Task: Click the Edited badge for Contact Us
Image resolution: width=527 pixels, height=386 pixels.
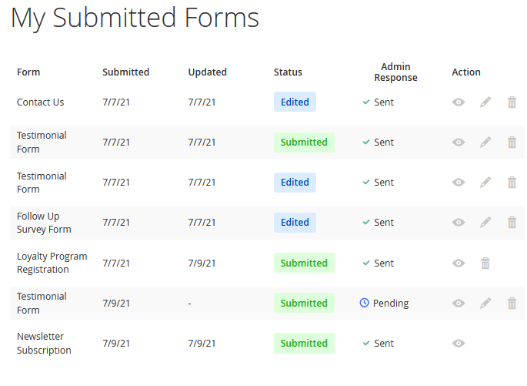Action: coord(295,102)
